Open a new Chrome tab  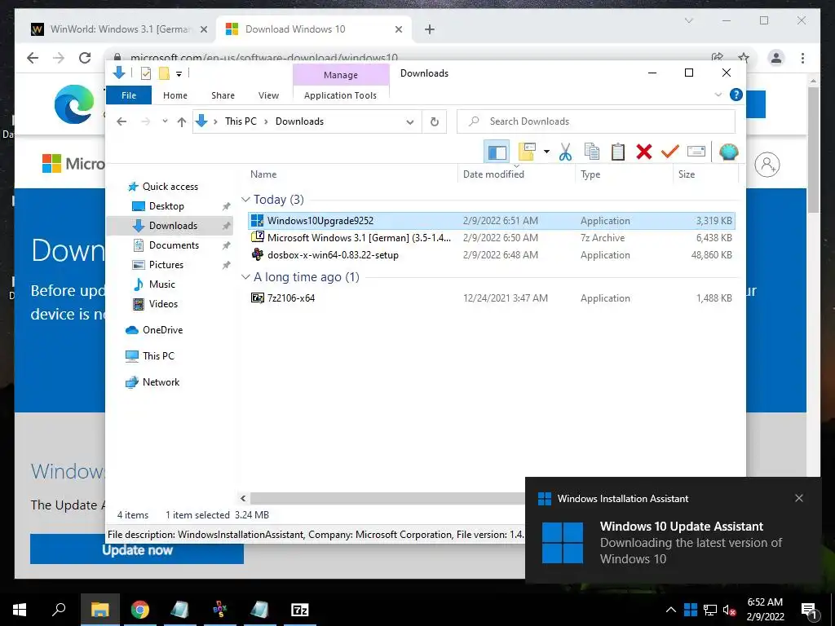point(430,29)
